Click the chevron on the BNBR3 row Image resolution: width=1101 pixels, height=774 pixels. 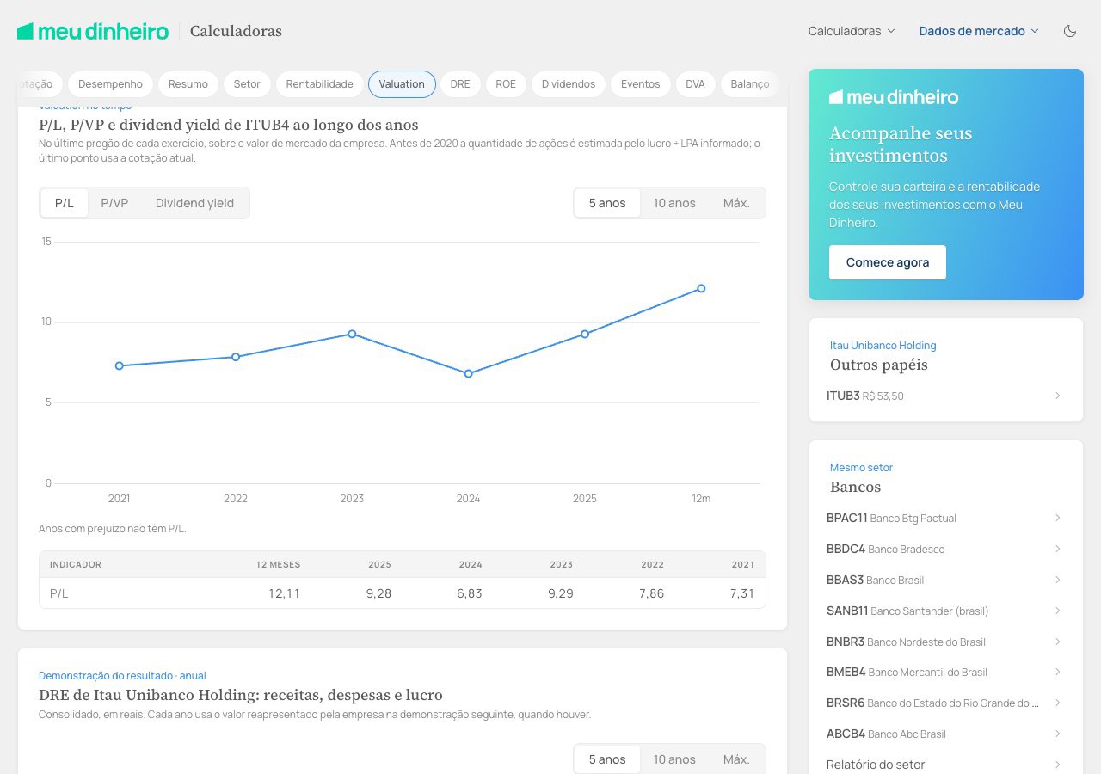(x=1058, y=642)
